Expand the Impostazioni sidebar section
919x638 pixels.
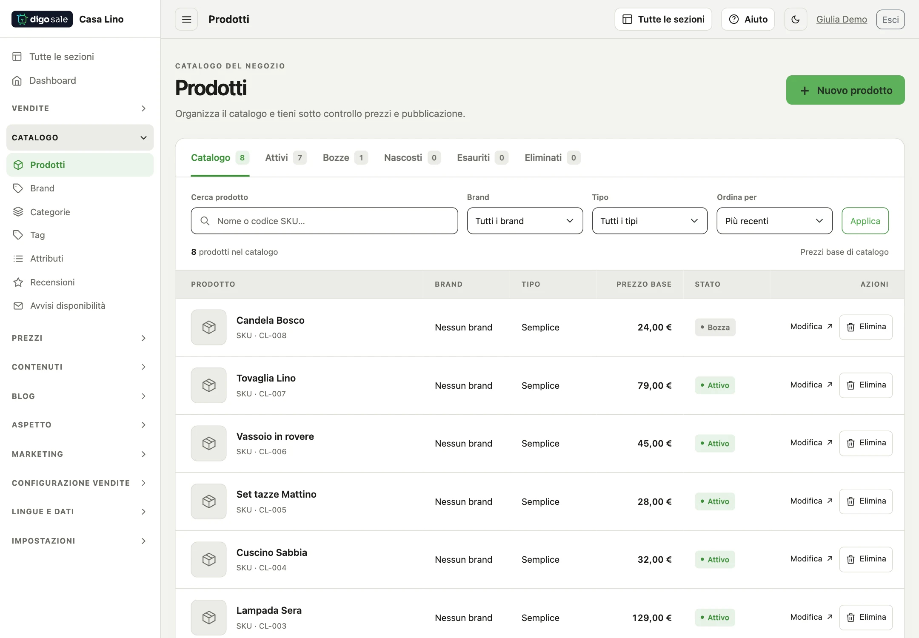tap(80, 541)
